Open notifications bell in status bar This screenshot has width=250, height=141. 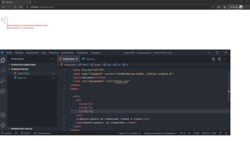[226, 133]
